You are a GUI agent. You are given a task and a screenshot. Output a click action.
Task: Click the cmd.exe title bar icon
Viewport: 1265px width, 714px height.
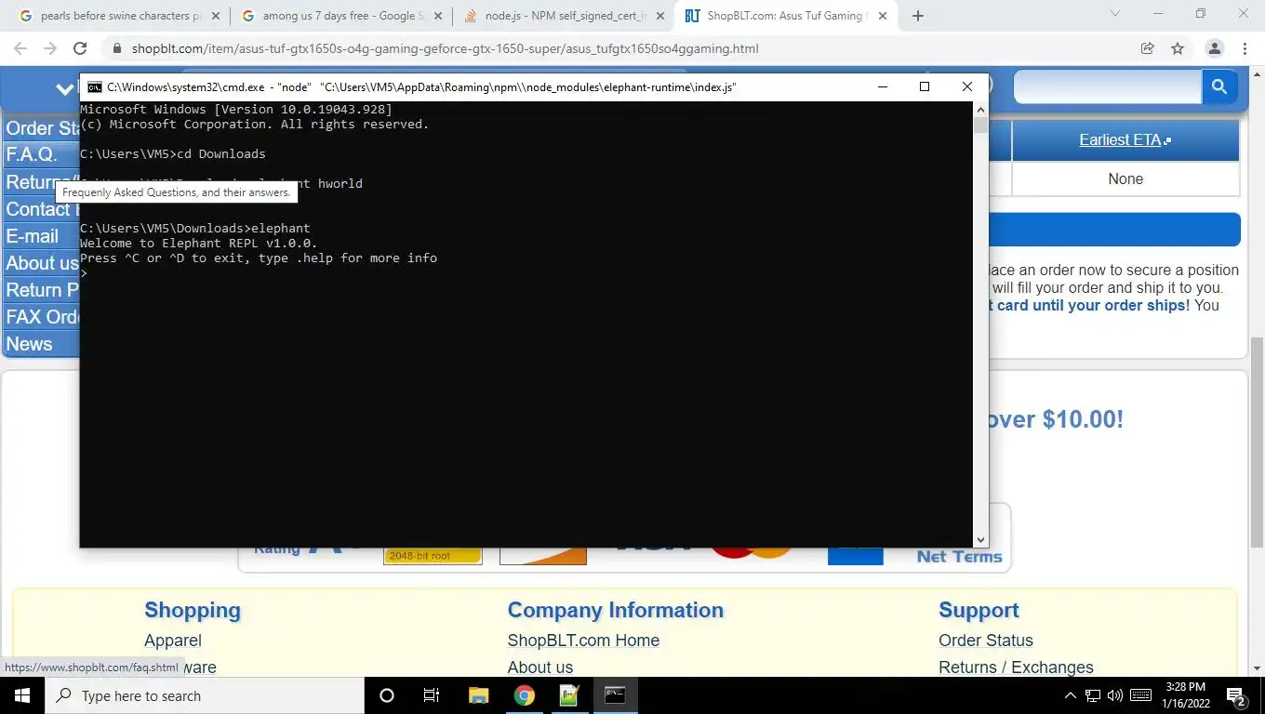click(x=95, y=86)
